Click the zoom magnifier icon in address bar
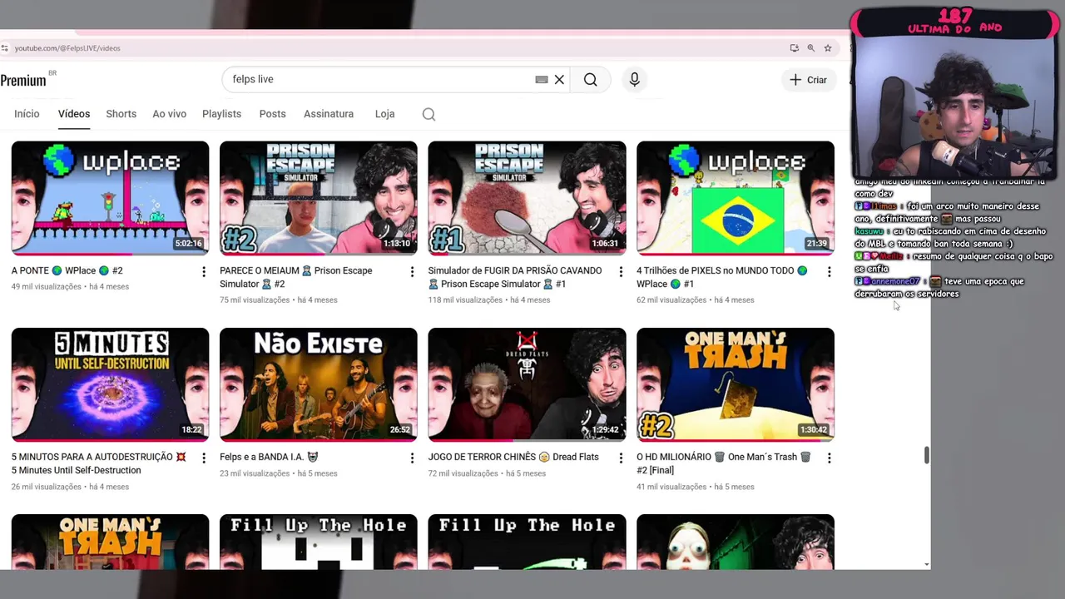The height and width of the screenshot is (599, 1065). point(810,48)
